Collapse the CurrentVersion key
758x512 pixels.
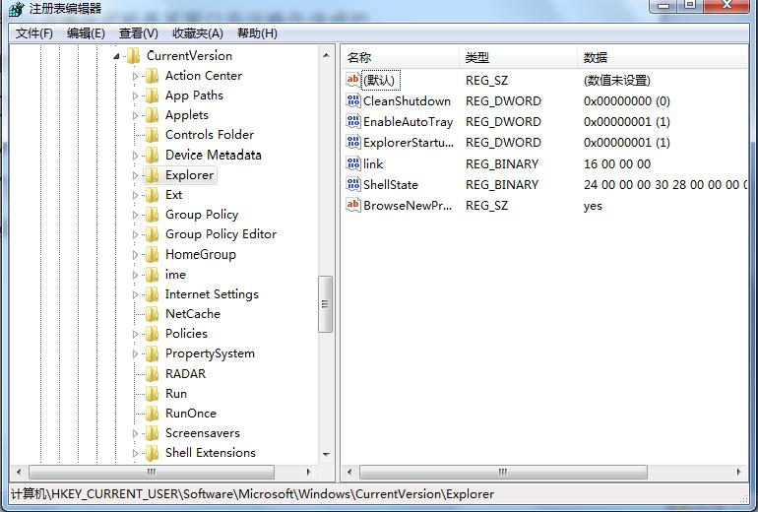[117, 56]
